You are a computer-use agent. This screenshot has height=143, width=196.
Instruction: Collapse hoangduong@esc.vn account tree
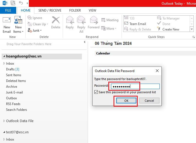[x=4, y=56]
